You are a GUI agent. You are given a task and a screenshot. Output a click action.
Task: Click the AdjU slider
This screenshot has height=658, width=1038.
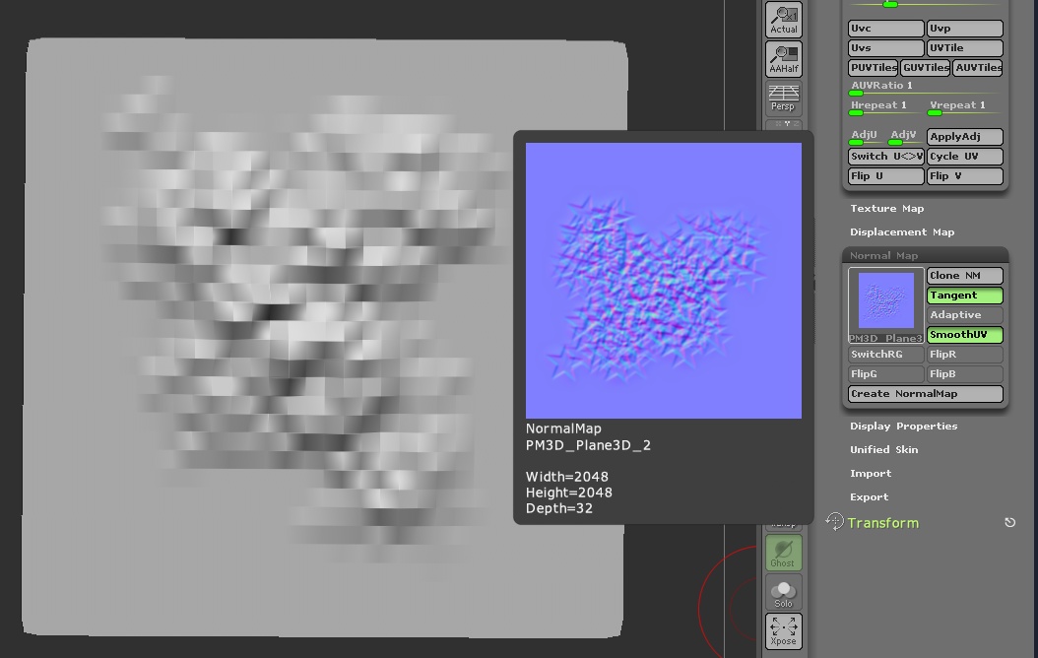866,137
